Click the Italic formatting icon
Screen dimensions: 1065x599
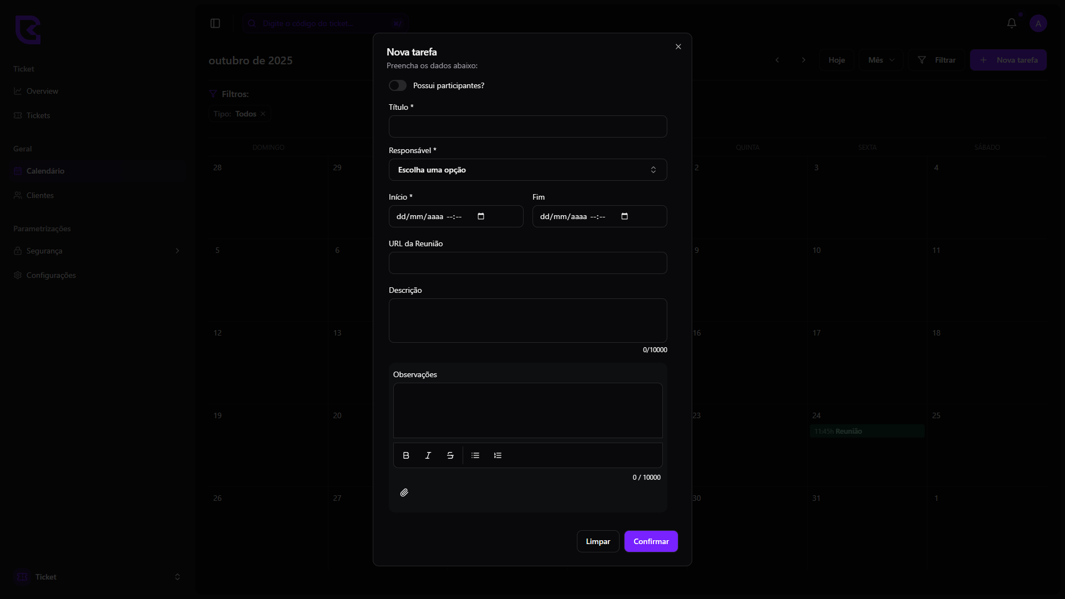pyautogui.click(x=428, y=455)
